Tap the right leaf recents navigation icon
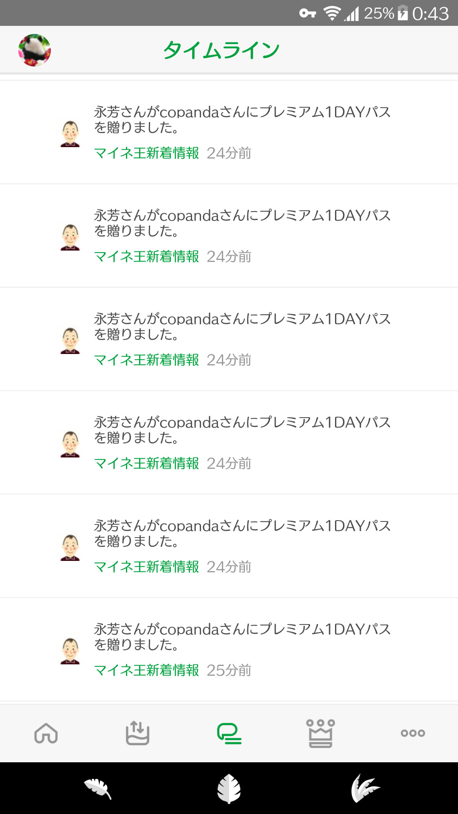Screen dimensions: 458x814 click(x=365, y=789)
